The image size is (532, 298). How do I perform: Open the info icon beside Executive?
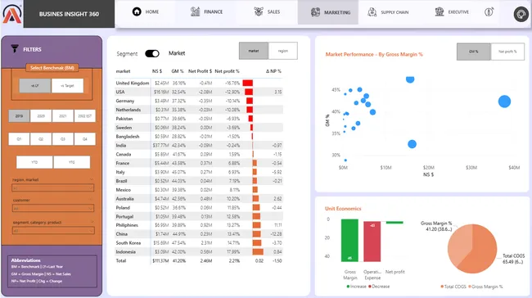coord(489,12)
